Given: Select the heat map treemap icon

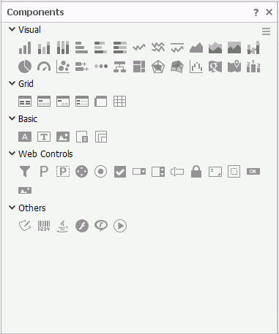Looking at the screenshot, I should [139, 67].
